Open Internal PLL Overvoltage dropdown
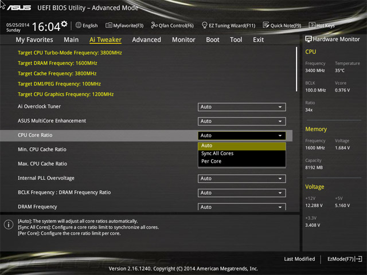Screen dimensions: 367x275 [x=242, y=179]
